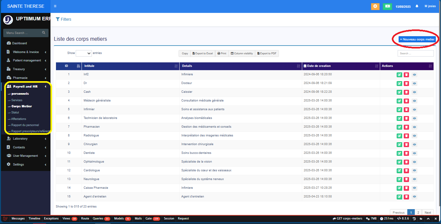Switch to the Queries debugbar tab

pos(101,219)
